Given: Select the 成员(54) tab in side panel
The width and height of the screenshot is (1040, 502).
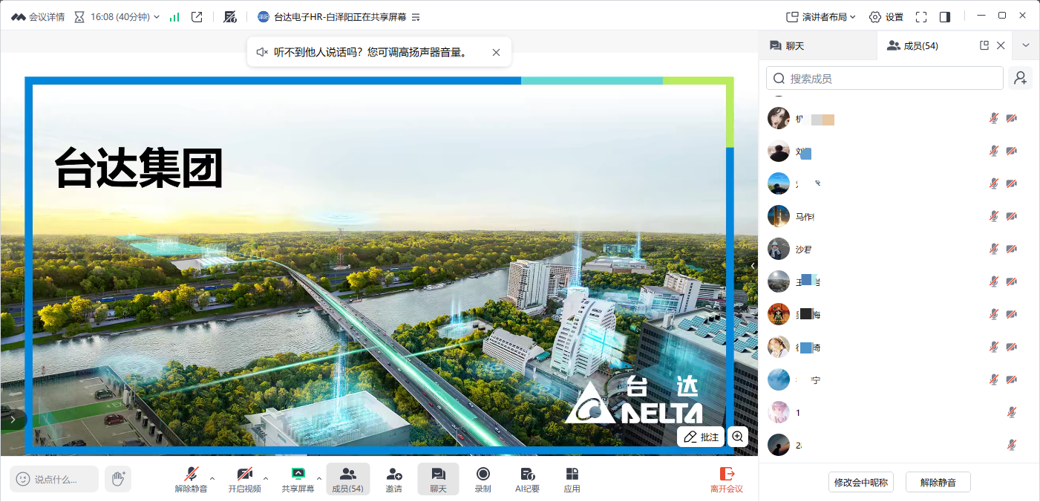Looking at the screenshot, I should pyautogui.click(x=912, y=45).
